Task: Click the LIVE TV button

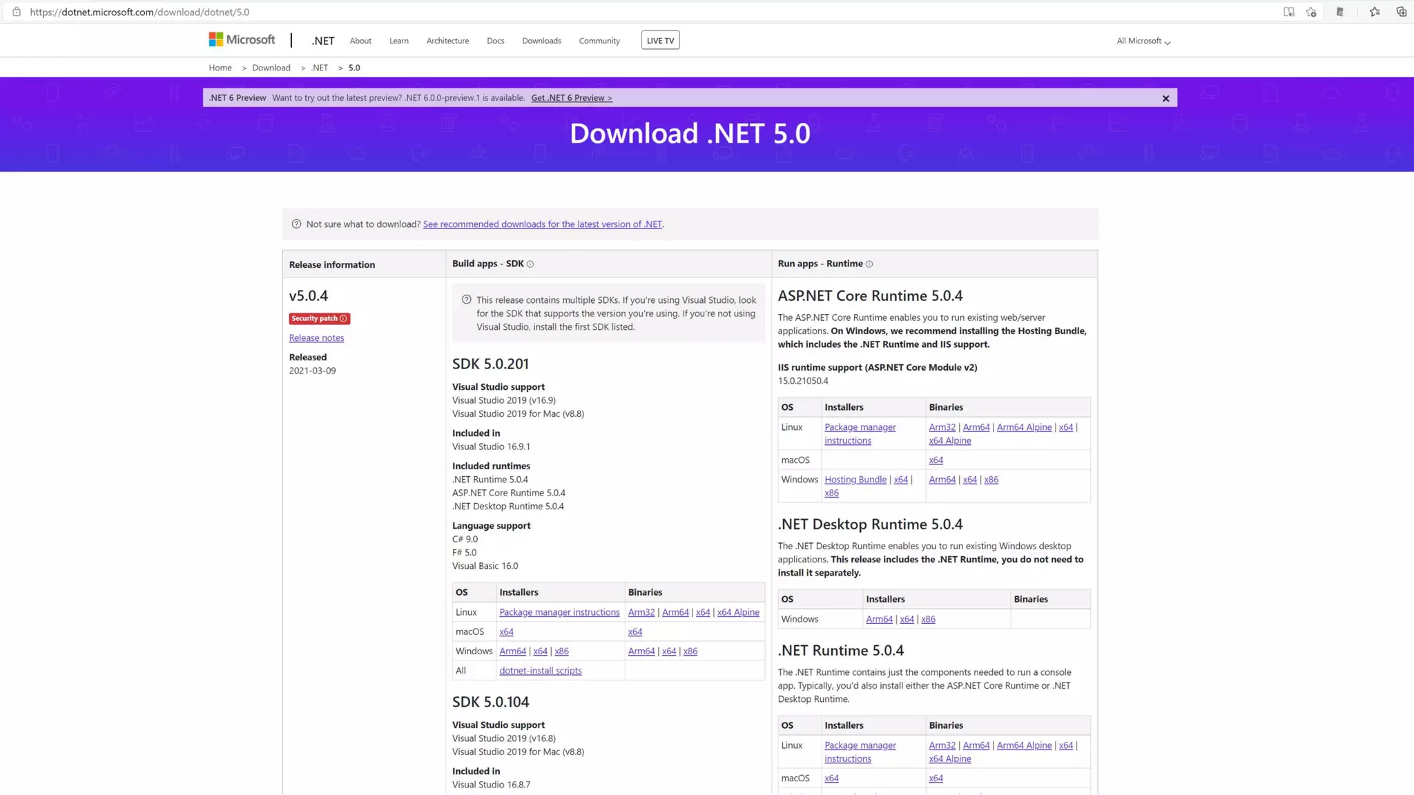Action: tap(660, 40)
